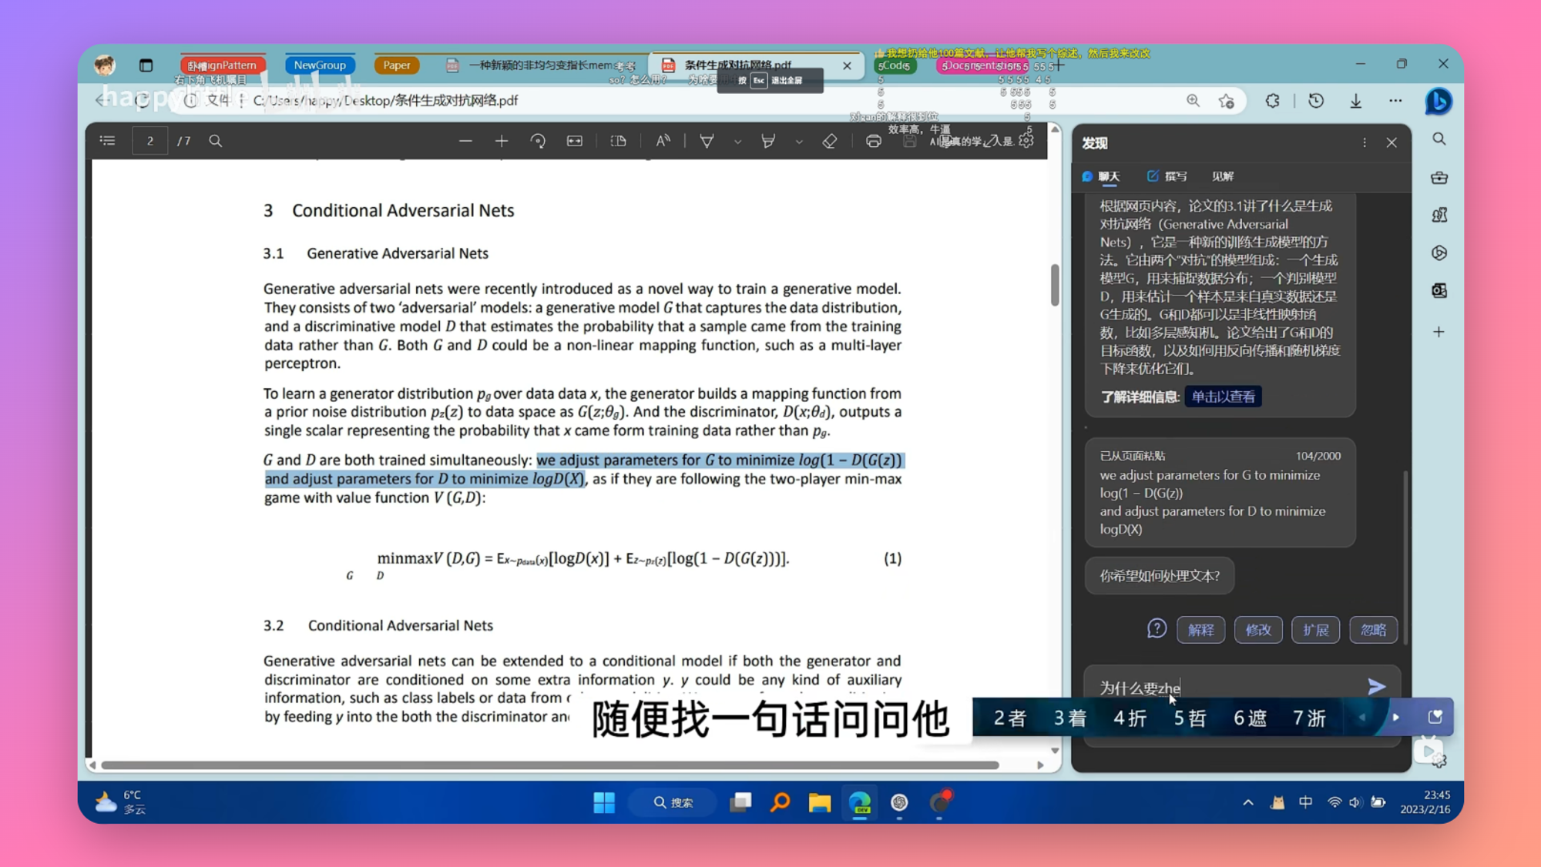The width and height of the screenshot is (1541, 867).
Task: Switch to the 见解 insights tab
Action: (1223, 176)
